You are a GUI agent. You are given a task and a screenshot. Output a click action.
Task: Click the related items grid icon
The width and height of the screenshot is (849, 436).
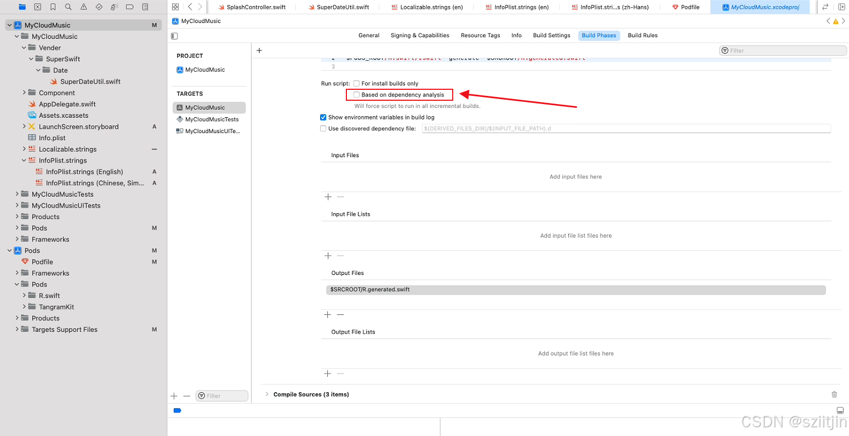pyautogui.click(x=175, y=7)
